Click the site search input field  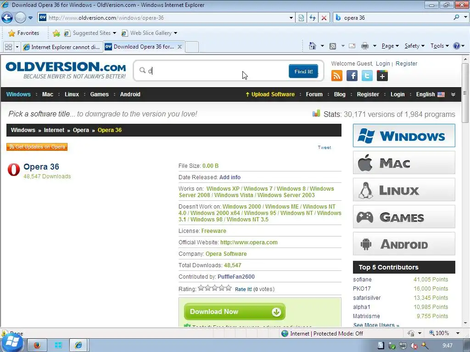[x=217, y=71]
